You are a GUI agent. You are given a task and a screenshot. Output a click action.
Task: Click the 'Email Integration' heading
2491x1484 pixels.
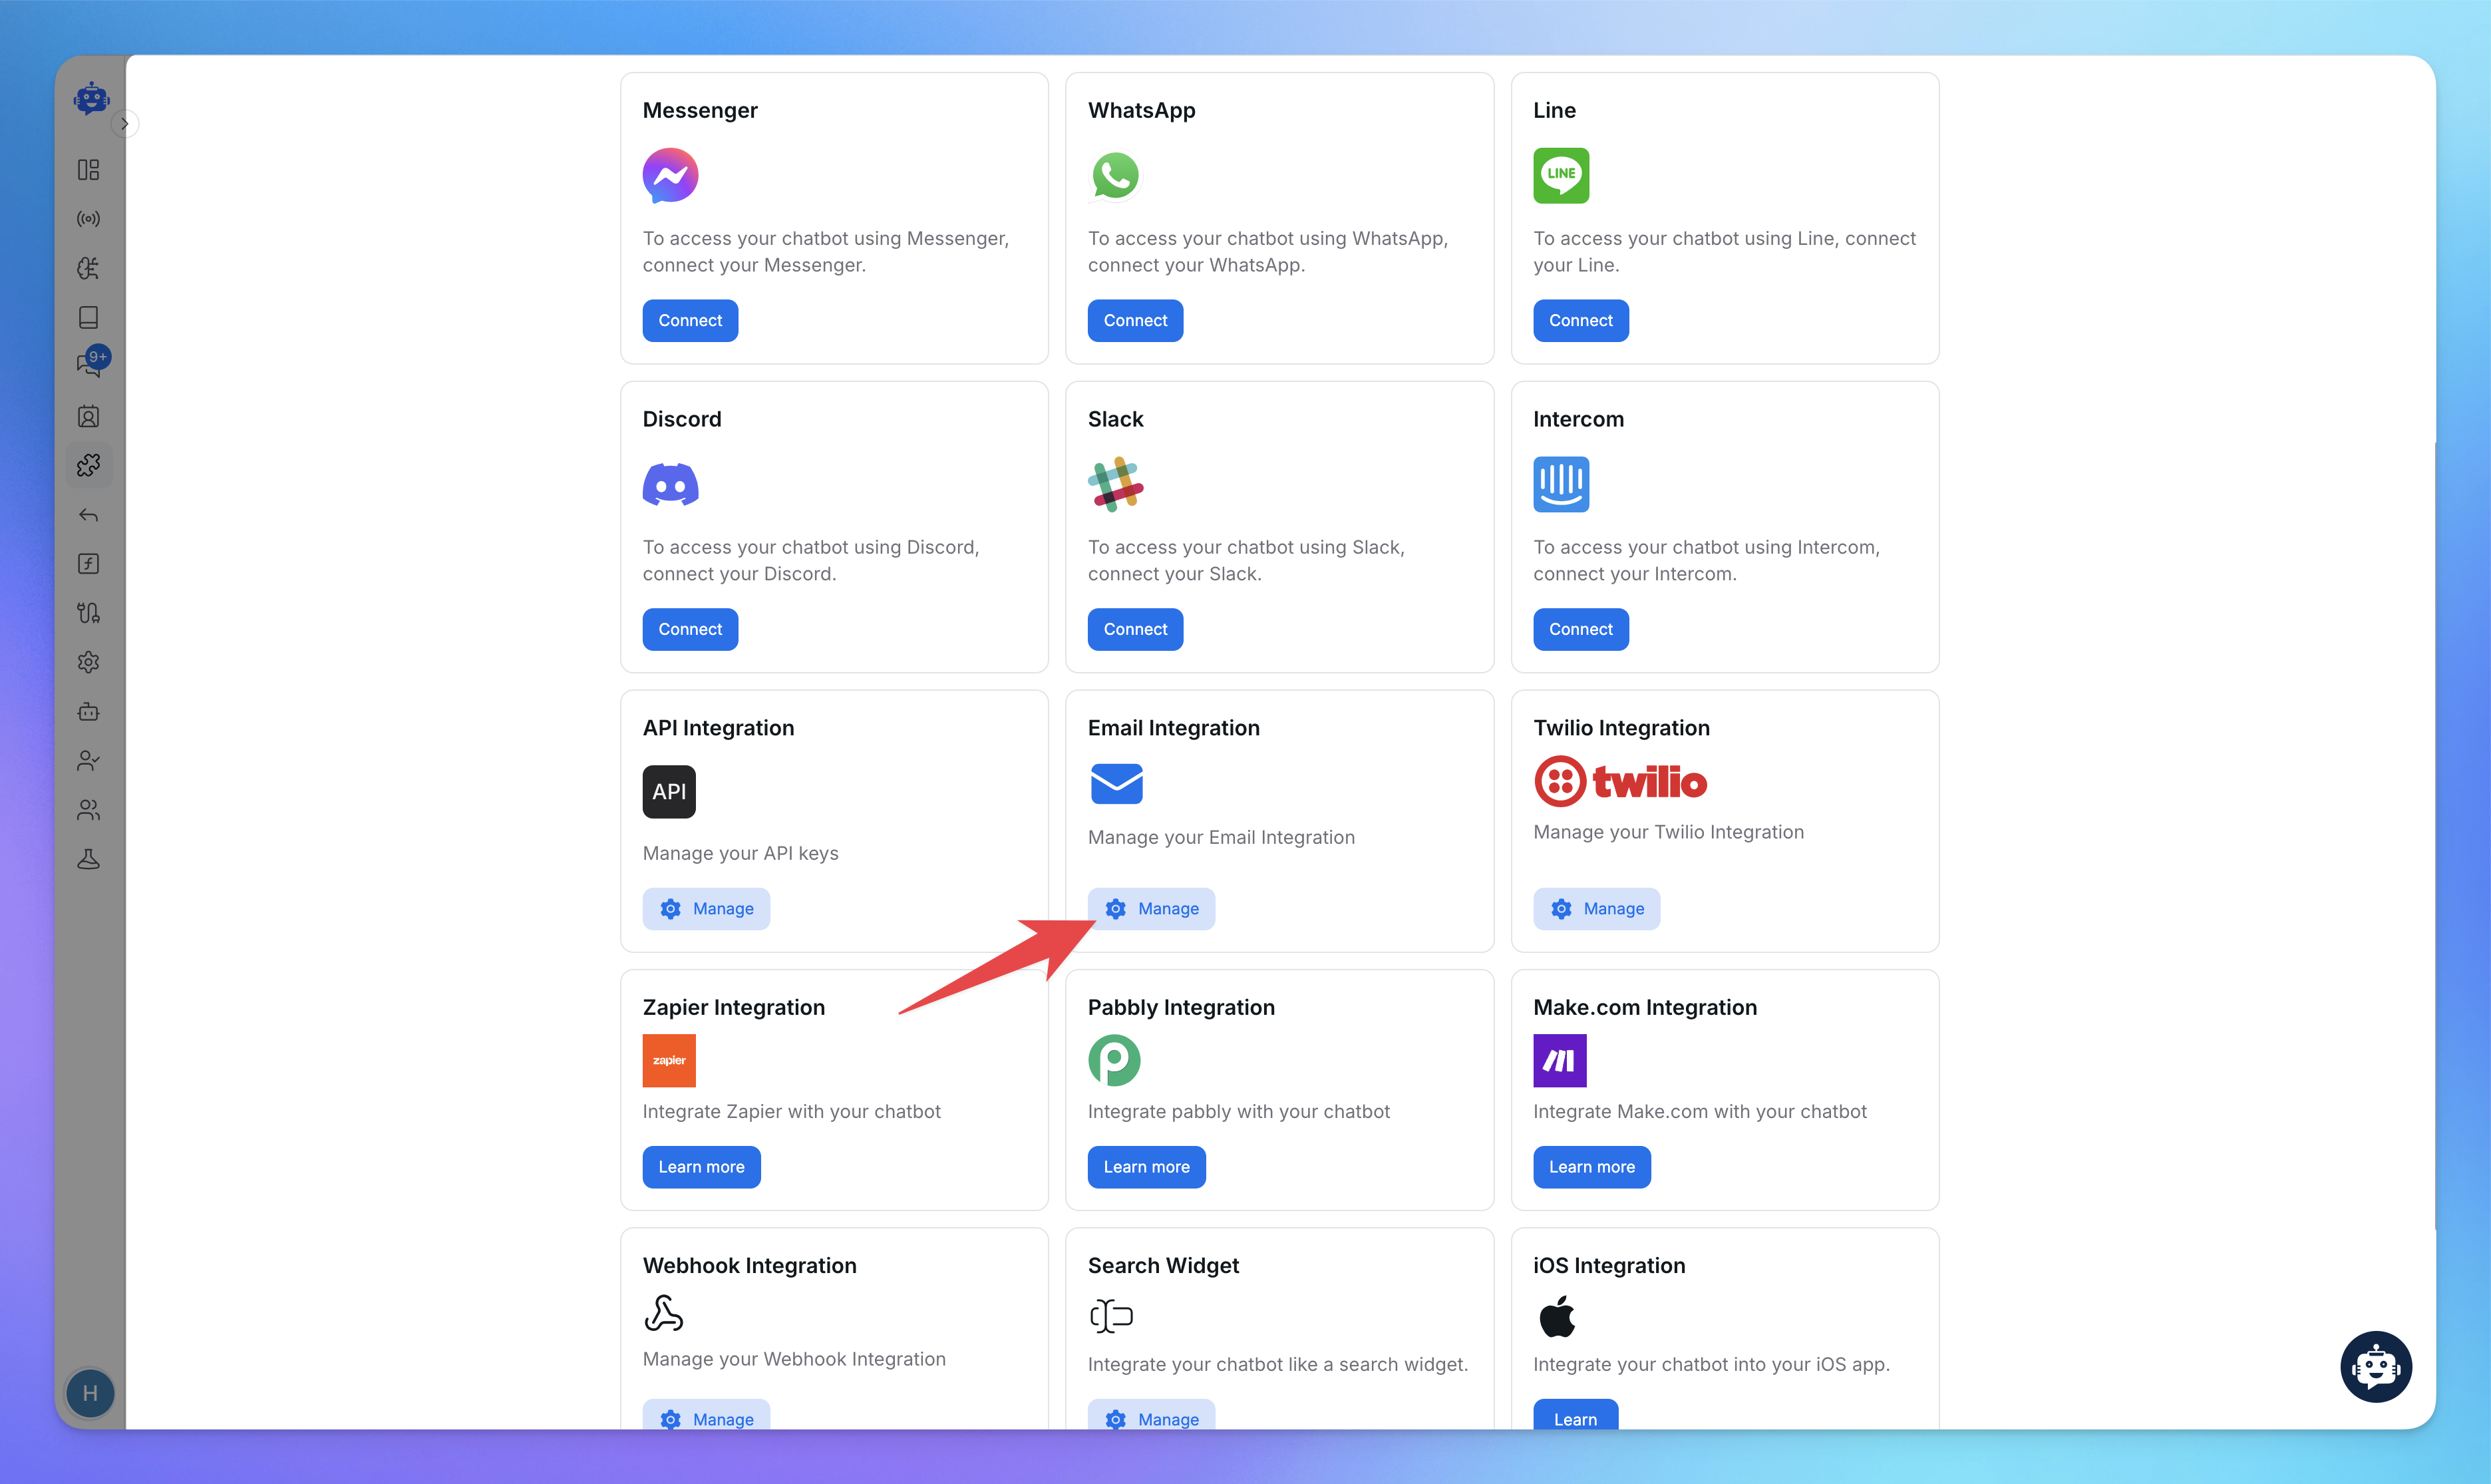(x=1174, y=728)
